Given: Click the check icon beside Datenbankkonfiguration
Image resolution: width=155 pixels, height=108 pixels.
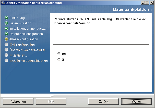Looking at the screenshot, I should coord(6,34).
